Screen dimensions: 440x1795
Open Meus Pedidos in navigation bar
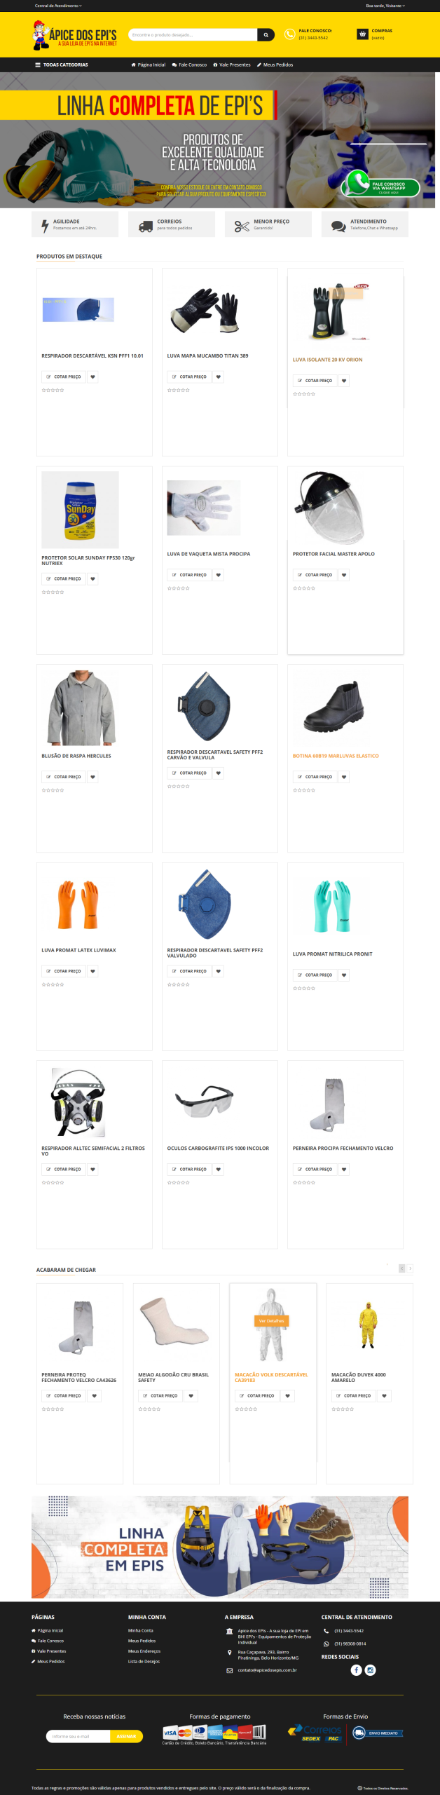275,65
